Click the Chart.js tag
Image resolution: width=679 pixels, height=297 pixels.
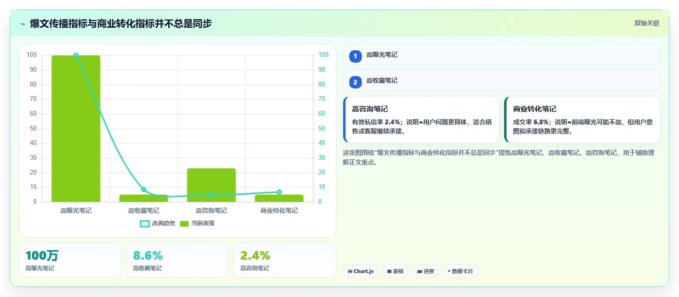pyautogui.click(x=360, y=271)
